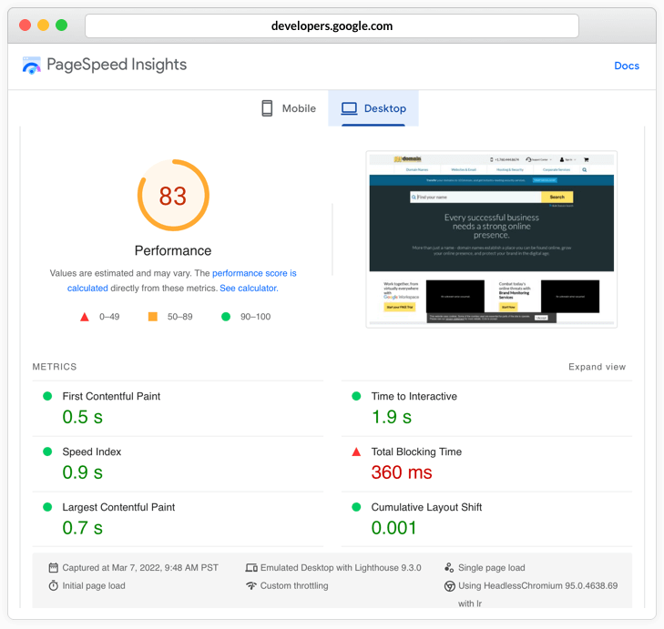
Task: Click the Cumulative Layout Shift green dot
Action: pyautogui.click(x=356, y=507)
